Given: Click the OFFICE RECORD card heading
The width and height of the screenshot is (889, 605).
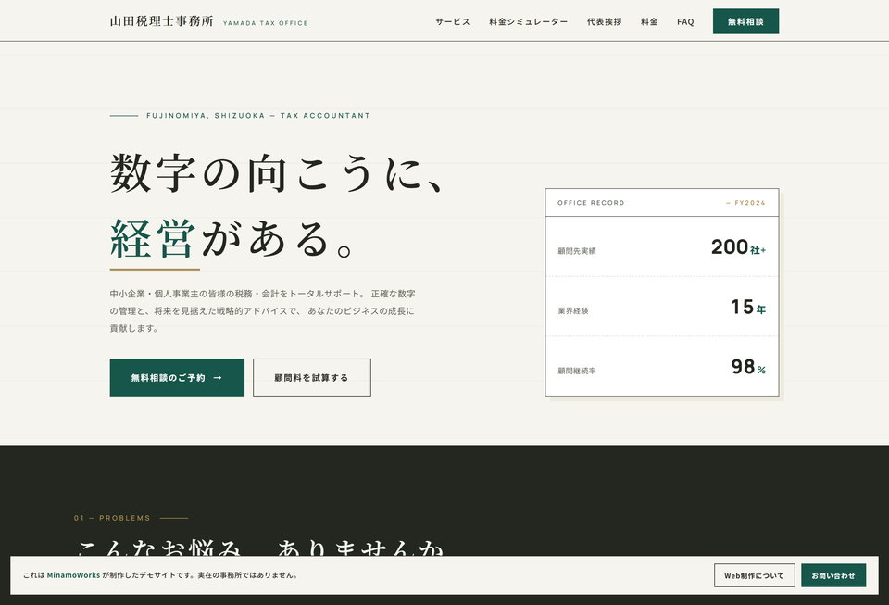Looking at the screenshot, I should click(x=591, y=202).
